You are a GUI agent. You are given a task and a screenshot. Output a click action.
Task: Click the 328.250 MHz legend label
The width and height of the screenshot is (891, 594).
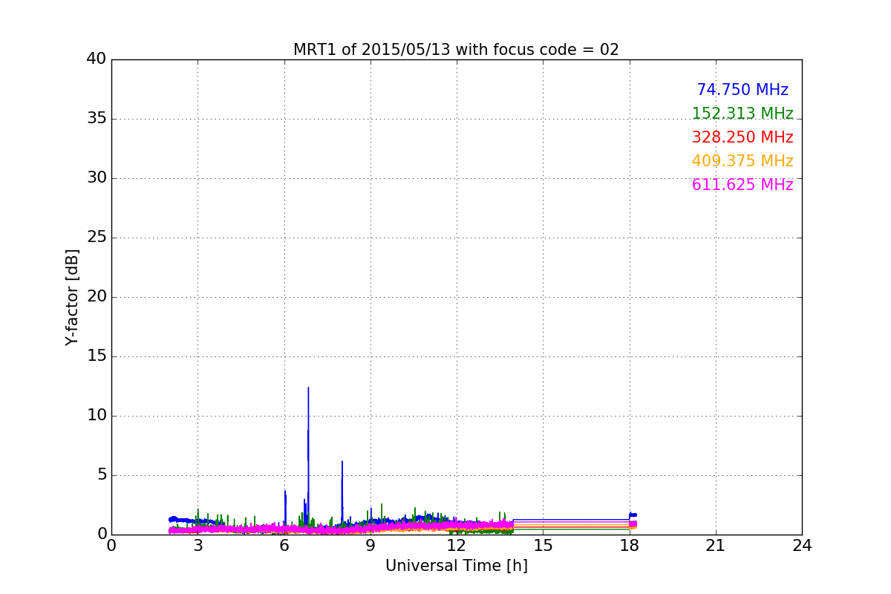742,137
